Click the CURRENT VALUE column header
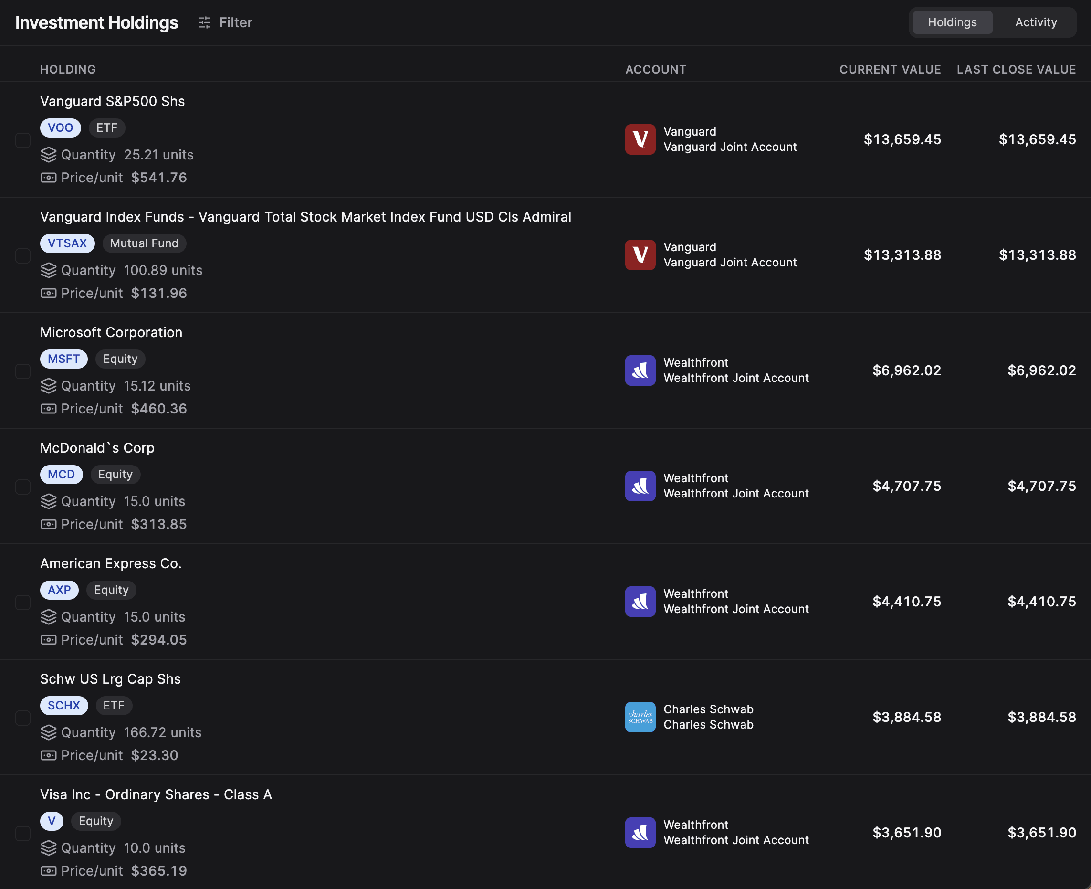Image resolution: width=1091 pixels, height=889 pixels. pyautogui.click(x=890, y=70)
